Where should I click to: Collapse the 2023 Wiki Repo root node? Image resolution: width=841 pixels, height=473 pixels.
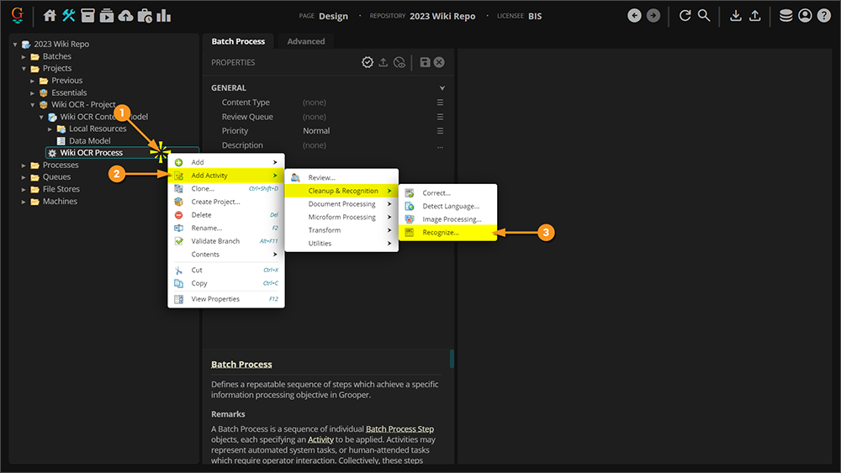15,45
